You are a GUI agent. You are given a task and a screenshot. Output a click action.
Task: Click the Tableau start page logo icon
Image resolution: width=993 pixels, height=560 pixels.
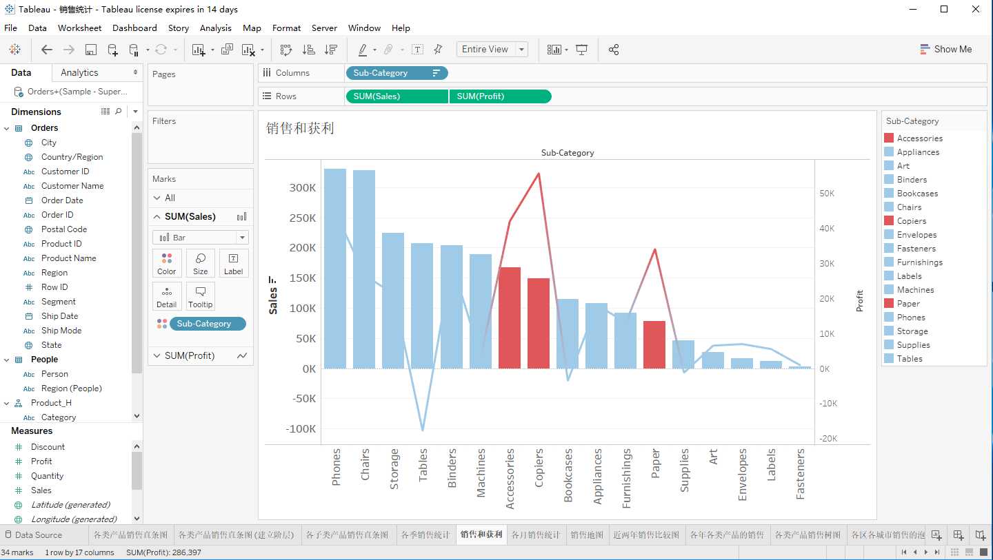point(14,50)
